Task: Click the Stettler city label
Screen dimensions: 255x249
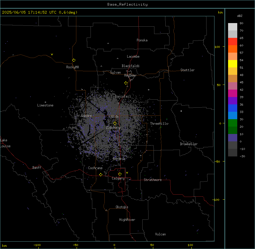Action: pyautogui.click(x=188, y=70)
